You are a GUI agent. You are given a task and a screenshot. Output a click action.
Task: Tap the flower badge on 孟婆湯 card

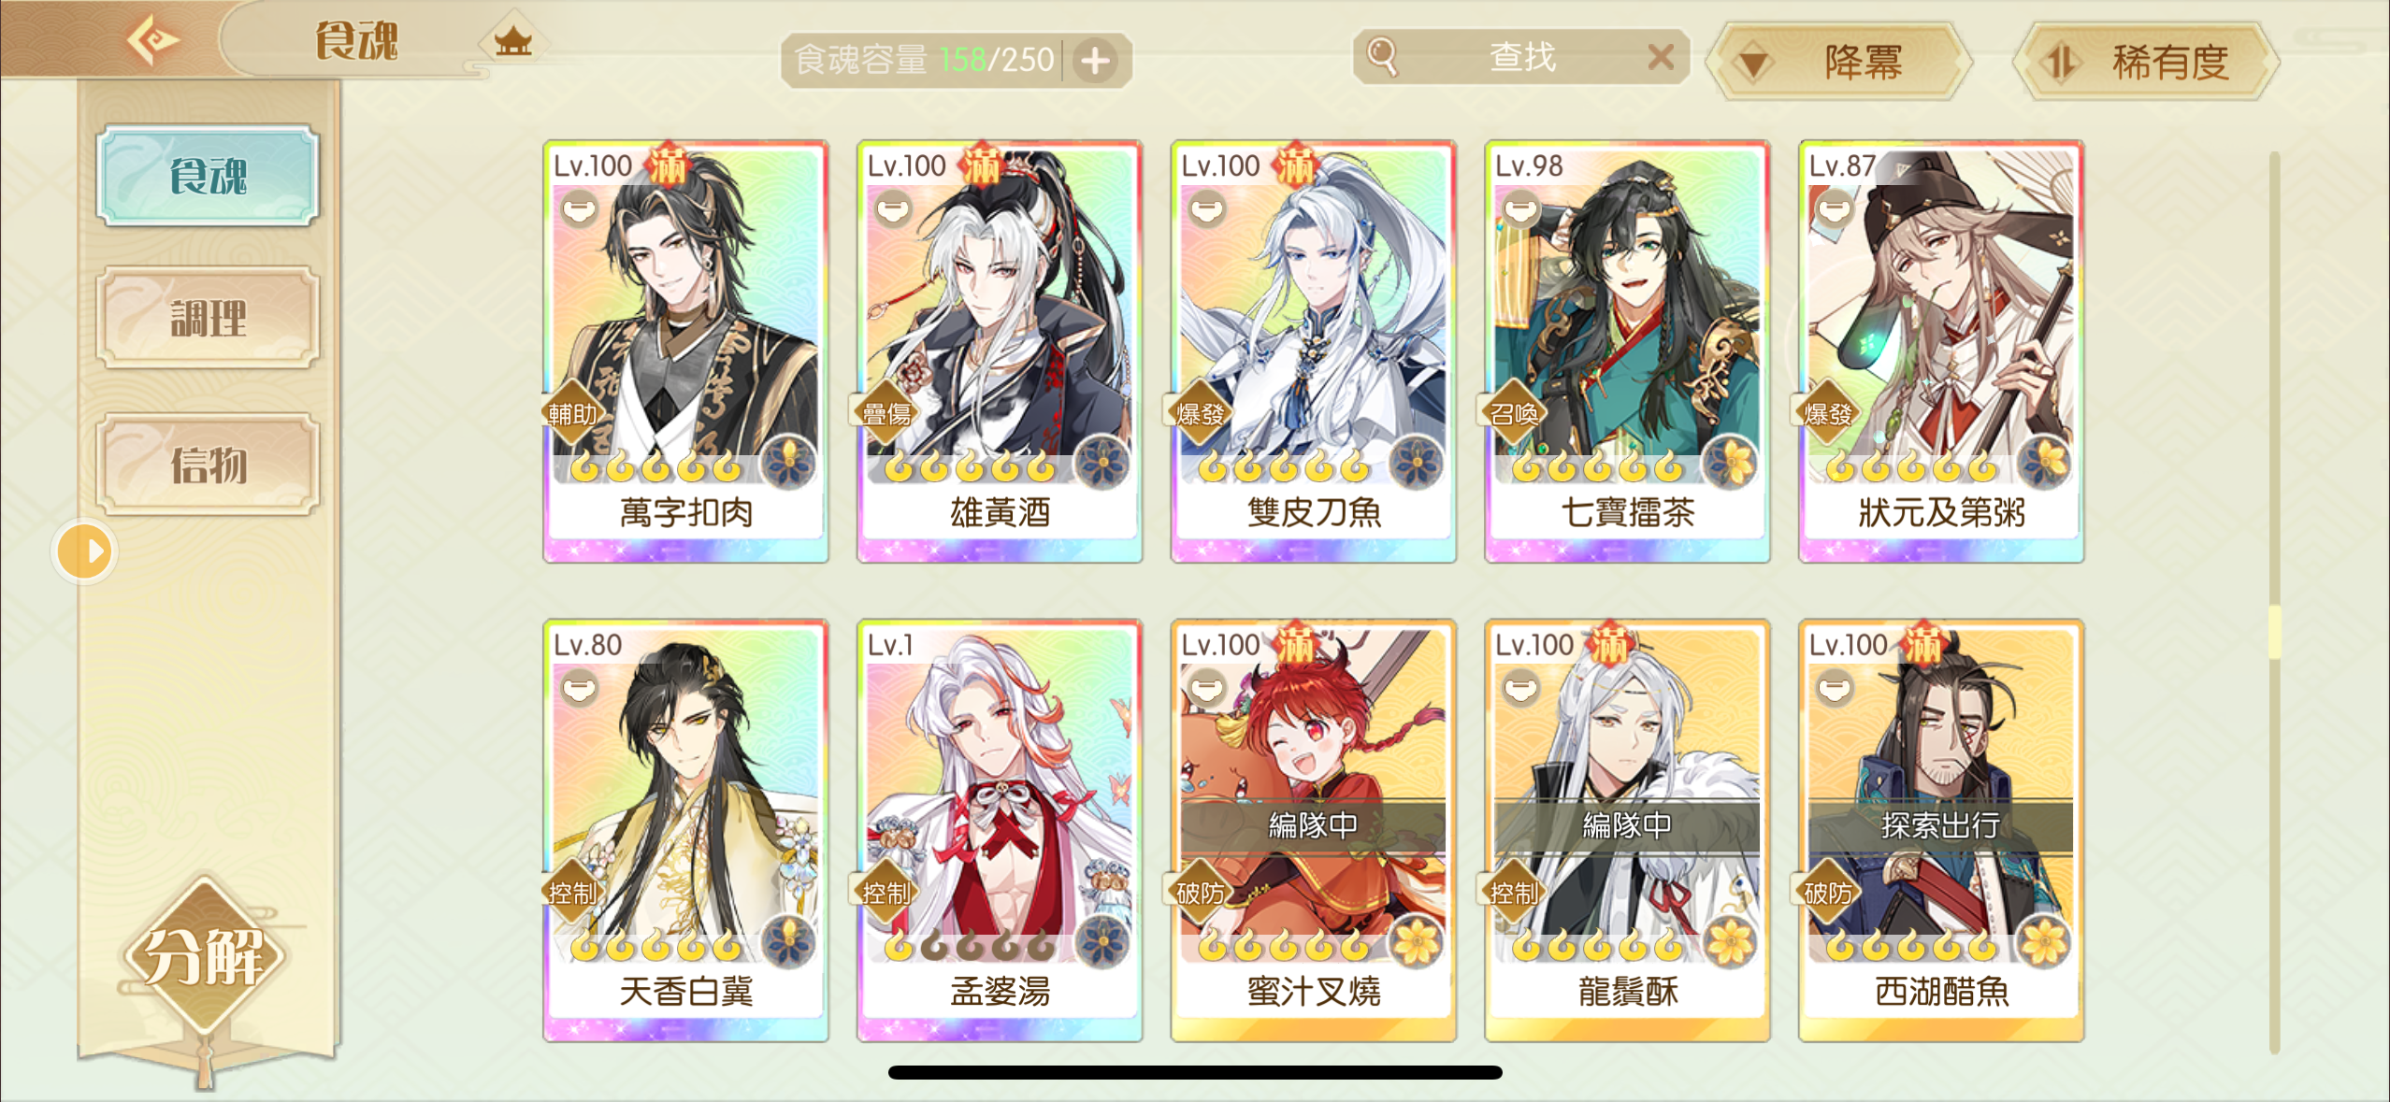point(1102,942)
